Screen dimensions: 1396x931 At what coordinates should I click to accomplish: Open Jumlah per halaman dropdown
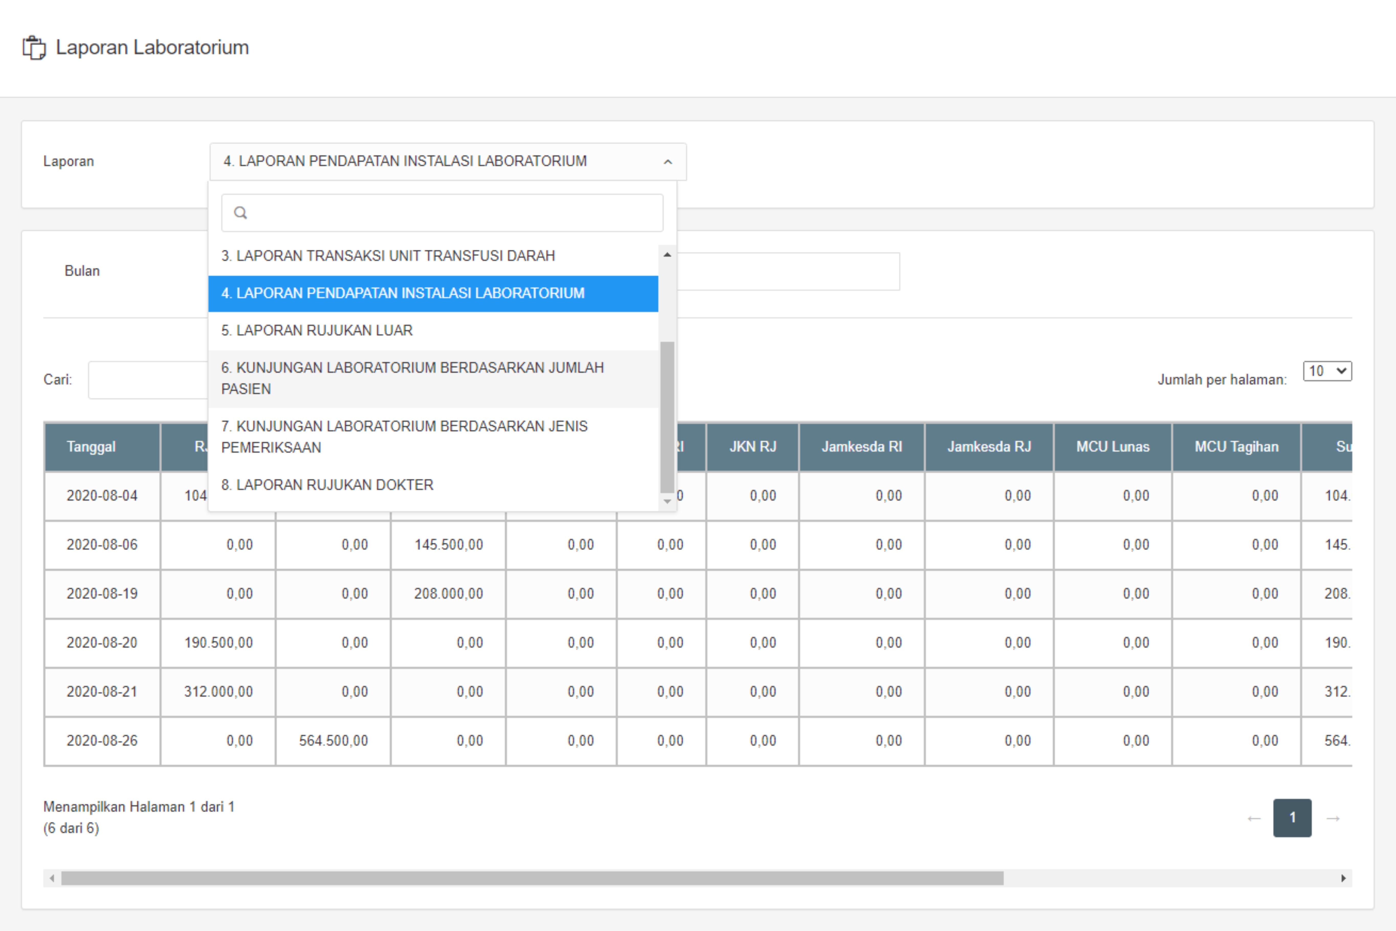tap(1327, 371)
